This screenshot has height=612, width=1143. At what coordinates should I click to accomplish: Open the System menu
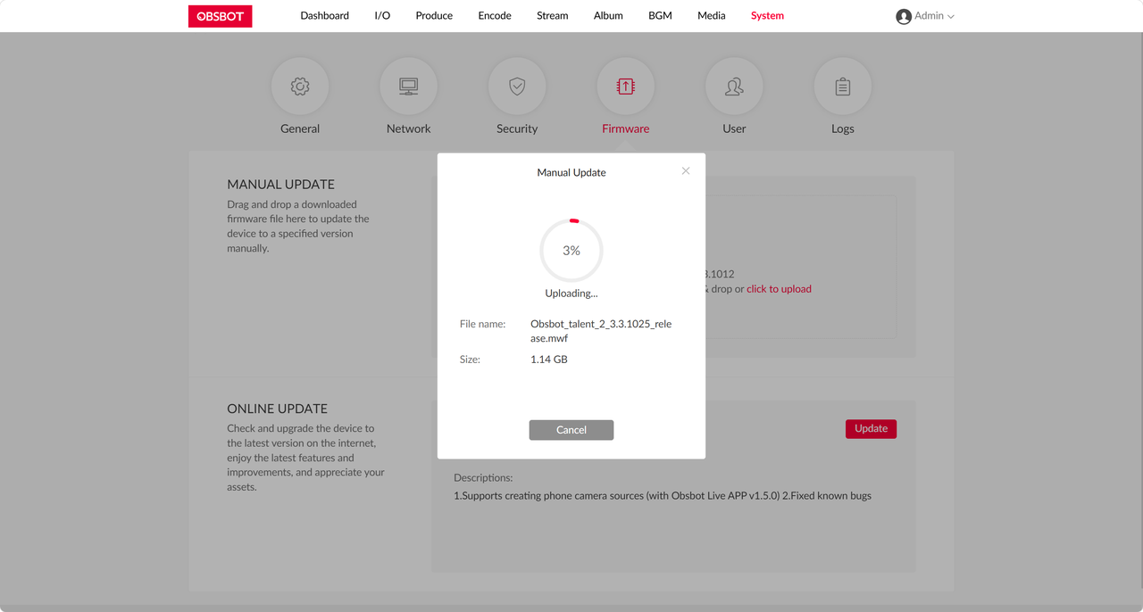click(767, 15)
